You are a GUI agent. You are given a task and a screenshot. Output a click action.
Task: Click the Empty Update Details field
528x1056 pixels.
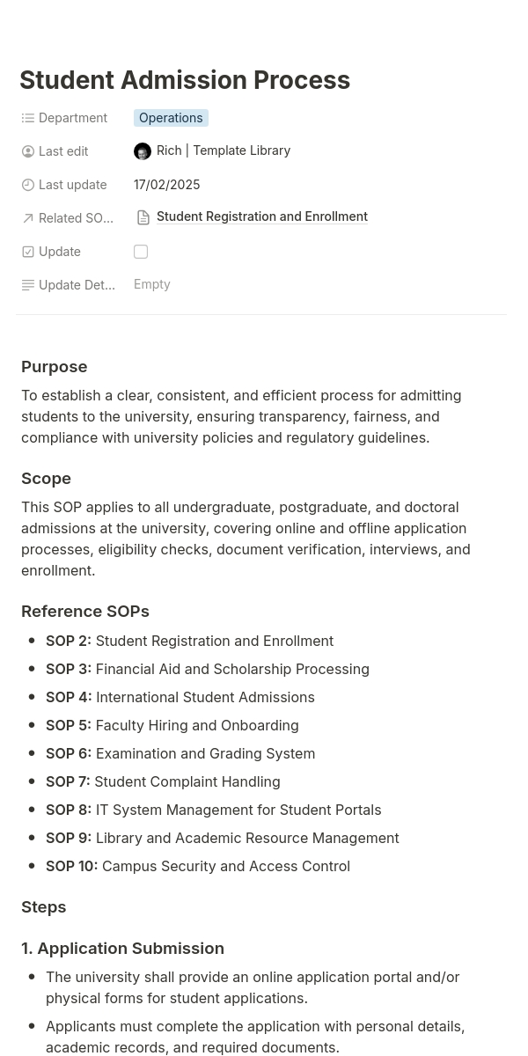[x=152, y=284]
